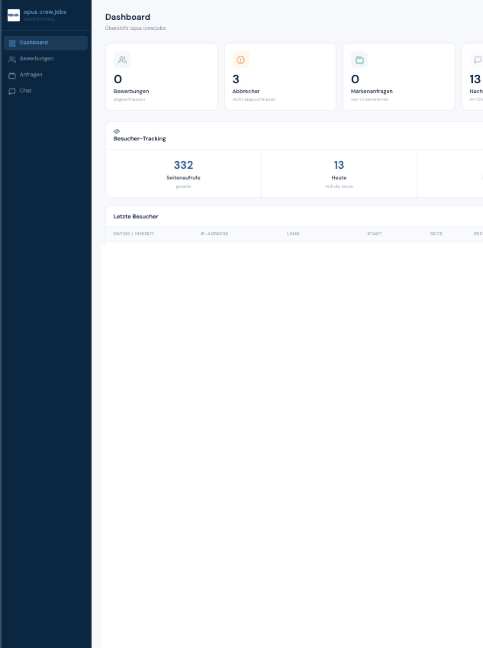Select the Bewerbungen people icon
This screenshot has width=483, height=648.
(x=12, y=58)
